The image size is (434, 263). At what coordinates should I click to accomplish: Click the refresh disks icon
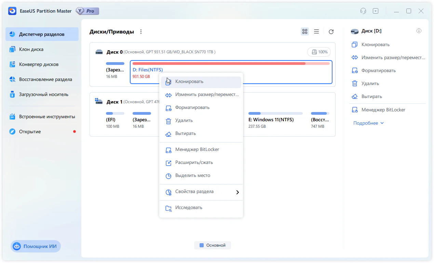click(331, 32)
